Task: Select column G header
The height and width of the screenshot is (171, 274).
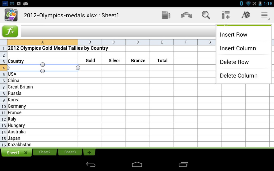Action: [x=207, y=42]
